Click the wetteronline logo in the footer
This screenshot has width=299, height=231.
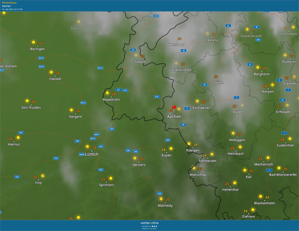pyautogui.click(x=149, y=223)
